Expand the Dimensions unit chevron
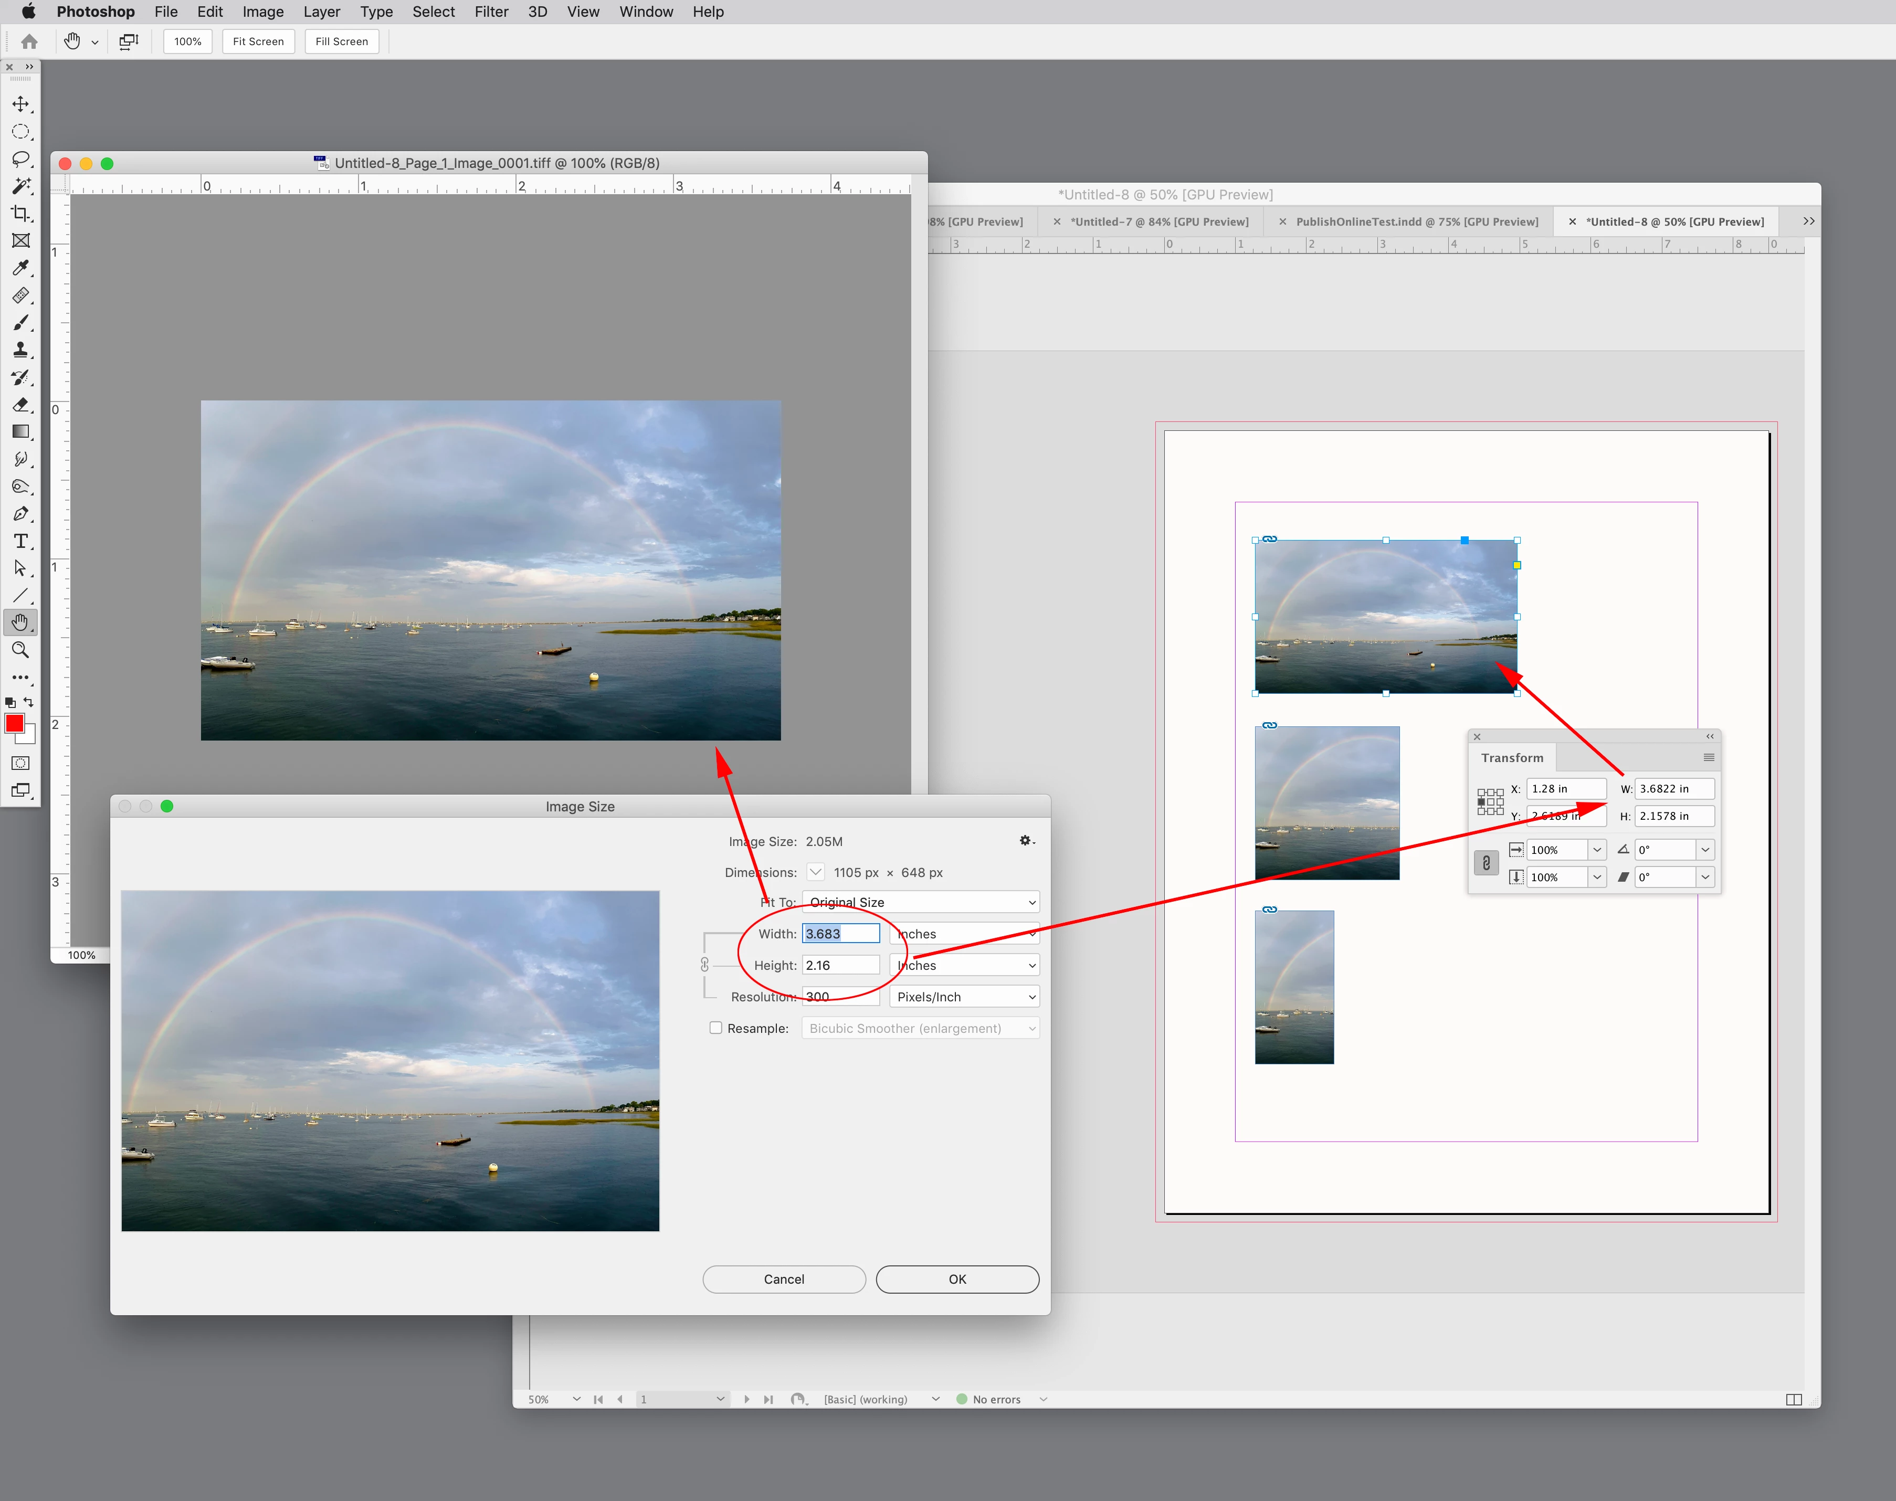 [816, 872]
